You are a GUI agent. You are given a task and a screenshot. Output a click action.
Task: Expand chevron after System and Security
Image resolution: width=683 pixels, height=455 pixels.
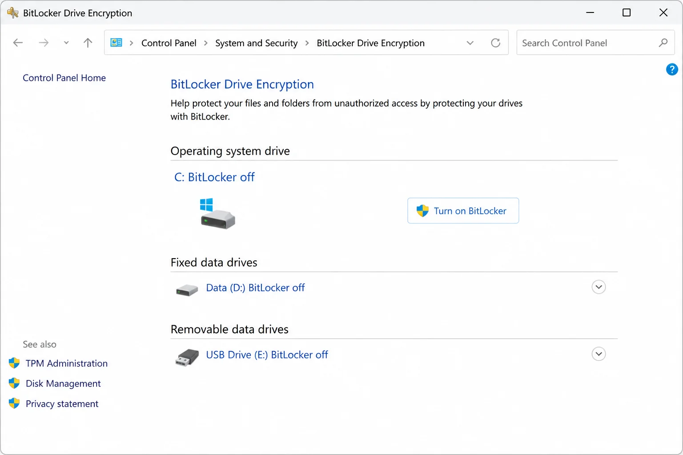307,43
